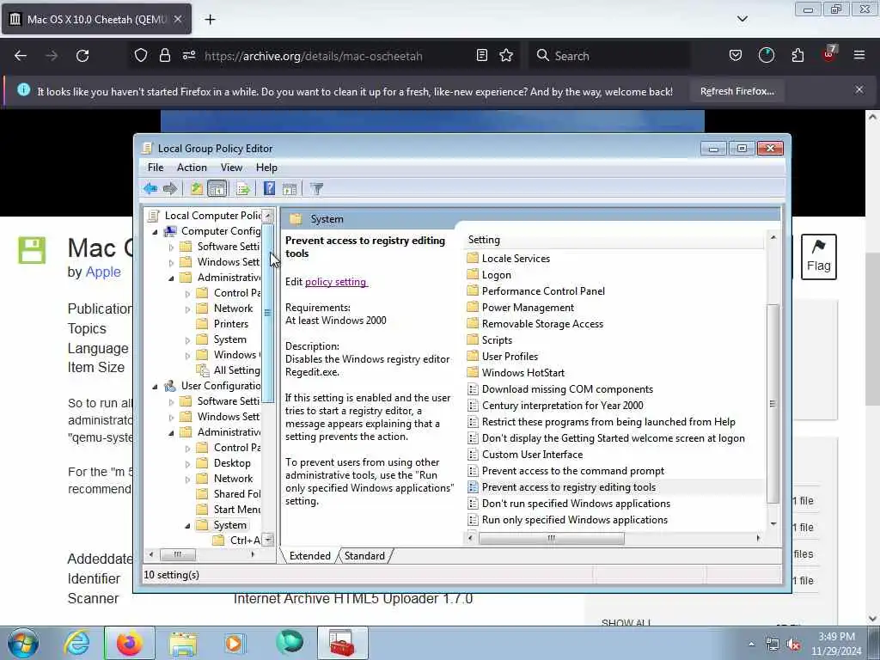The height and width of the screenshot is (660, 880).
Task: Click the Firefox search input field
Action: coord(609,56)
